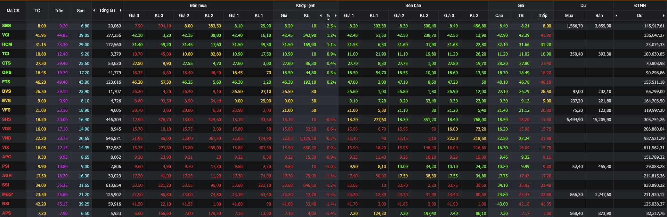667x217 pixels.
Task: Open ticker AGR
Action: coord(7,176)
